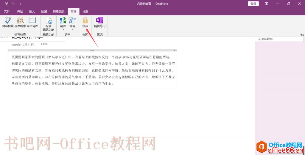Click the undo arrow in quick access
305x155 pixels.
pos(13,4)
